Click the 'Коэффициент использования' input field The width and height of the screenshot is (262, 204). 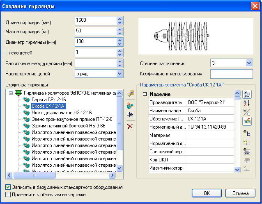(231, 74)
